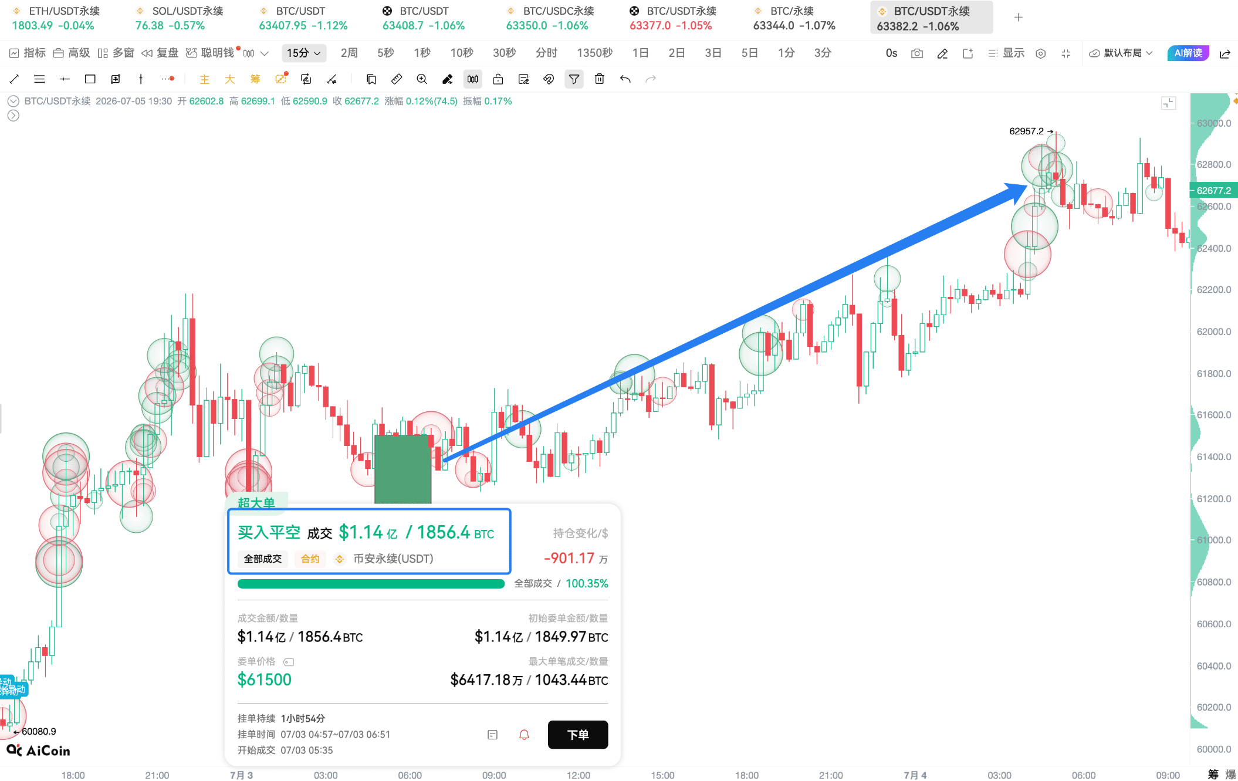The image size is (1238, 781).
Task: Switch to the SOL/USDT永续 tab
Action: 179,18
